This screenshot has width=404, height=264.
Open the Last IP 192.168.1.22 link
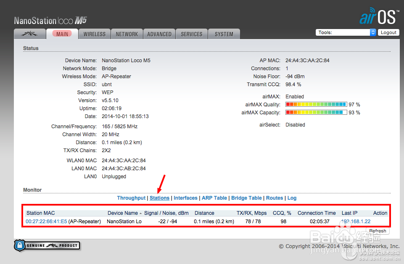click(356, 221)
